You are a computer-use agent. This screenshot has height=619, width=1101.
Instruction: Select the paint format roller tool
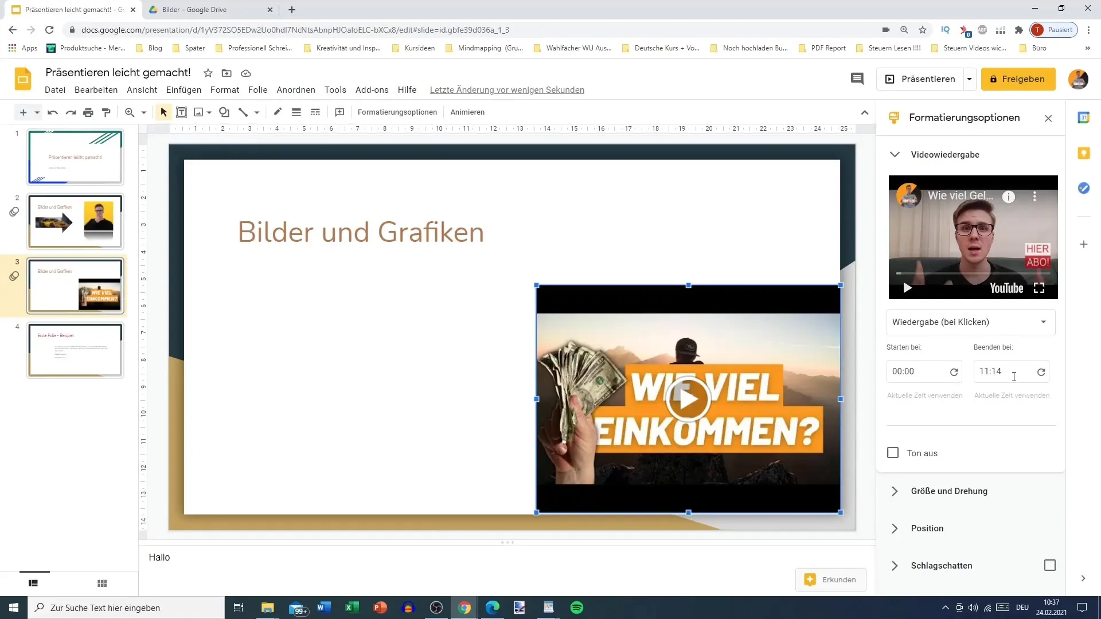pos(106,112)
